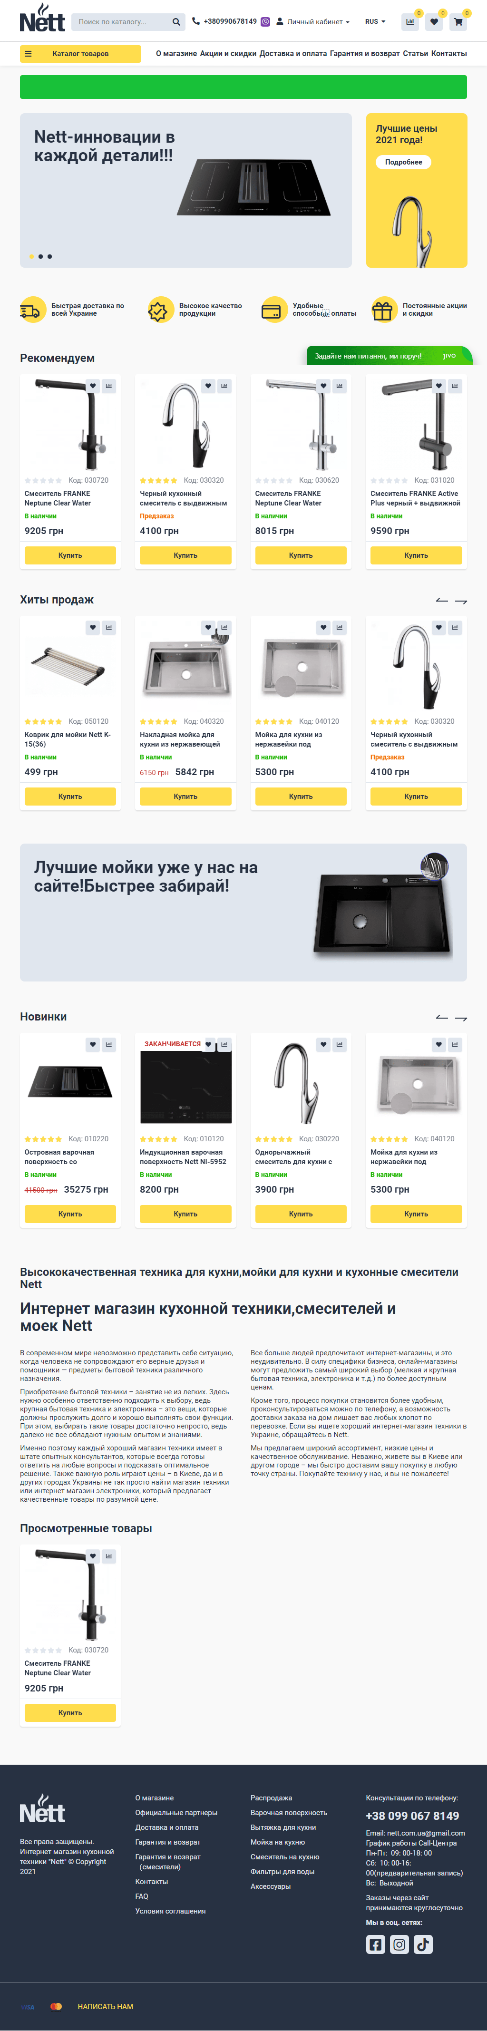487x2031 pixels.
Task: Open the Instagram icon in footer
Action: 399,1944
